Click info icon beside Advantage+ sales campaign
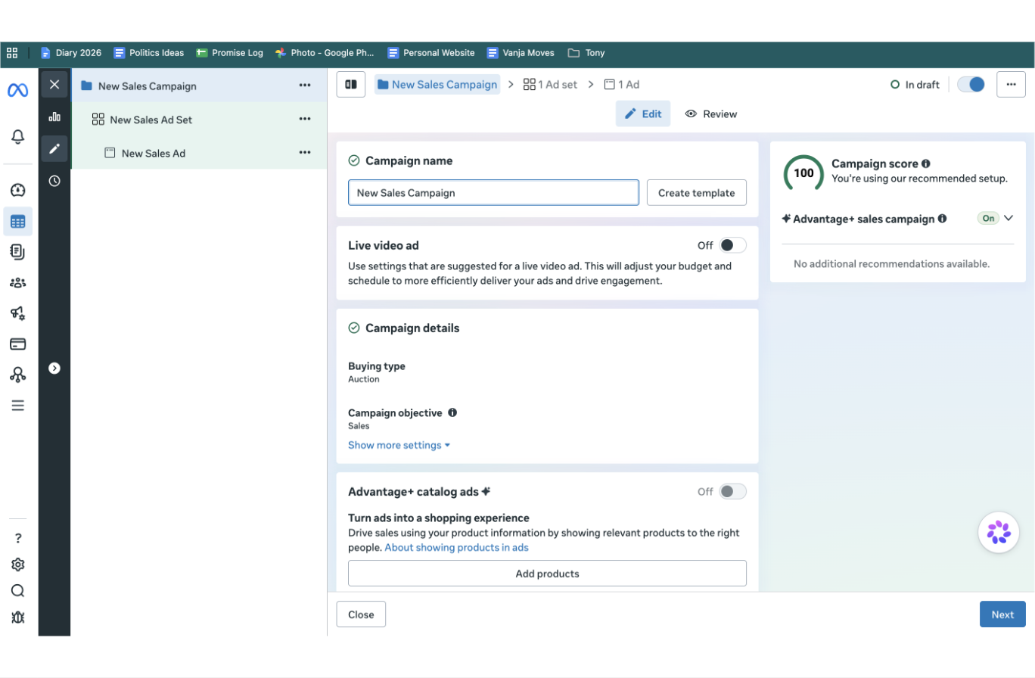 942,219
